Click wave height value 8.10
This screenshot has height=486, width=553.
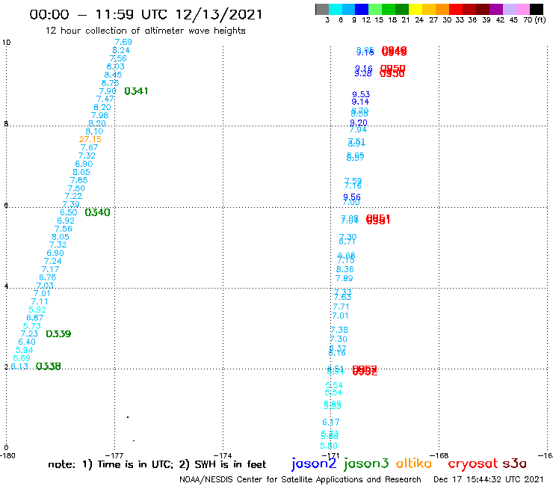94,132
